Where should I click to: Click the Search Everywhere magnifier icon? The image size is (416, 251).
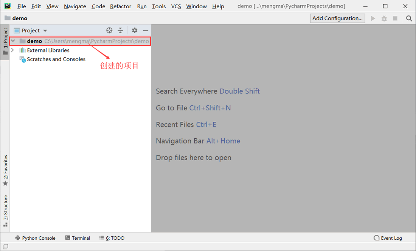coord(409,18)
